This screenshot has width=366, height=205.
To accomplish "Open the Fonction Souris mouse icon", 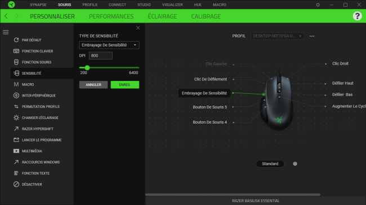I will pyautogui.click(x=16, y=62).
